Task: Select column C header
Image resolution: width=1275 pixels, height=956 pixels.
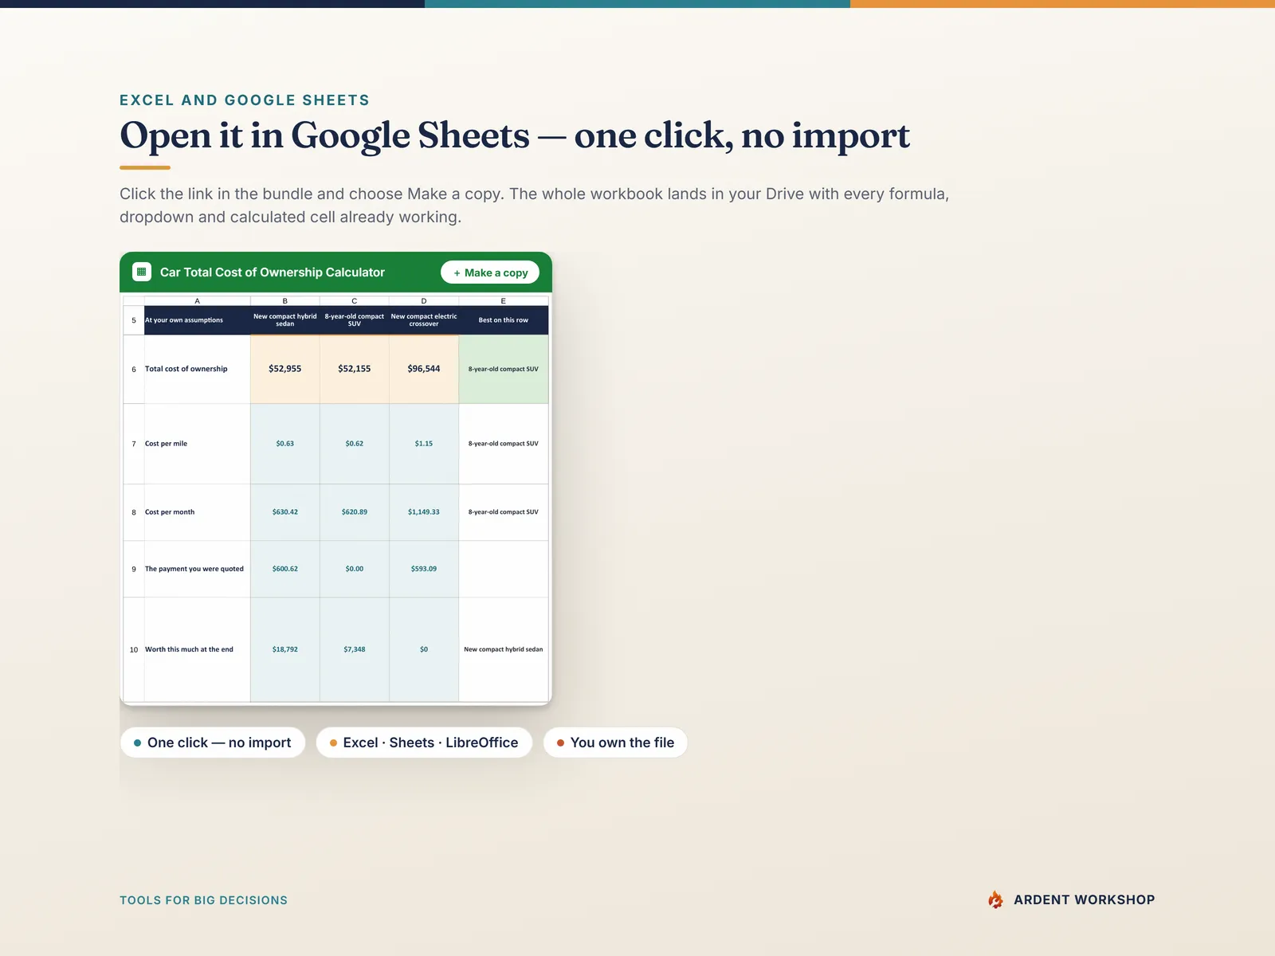Action: coord(355,300)
